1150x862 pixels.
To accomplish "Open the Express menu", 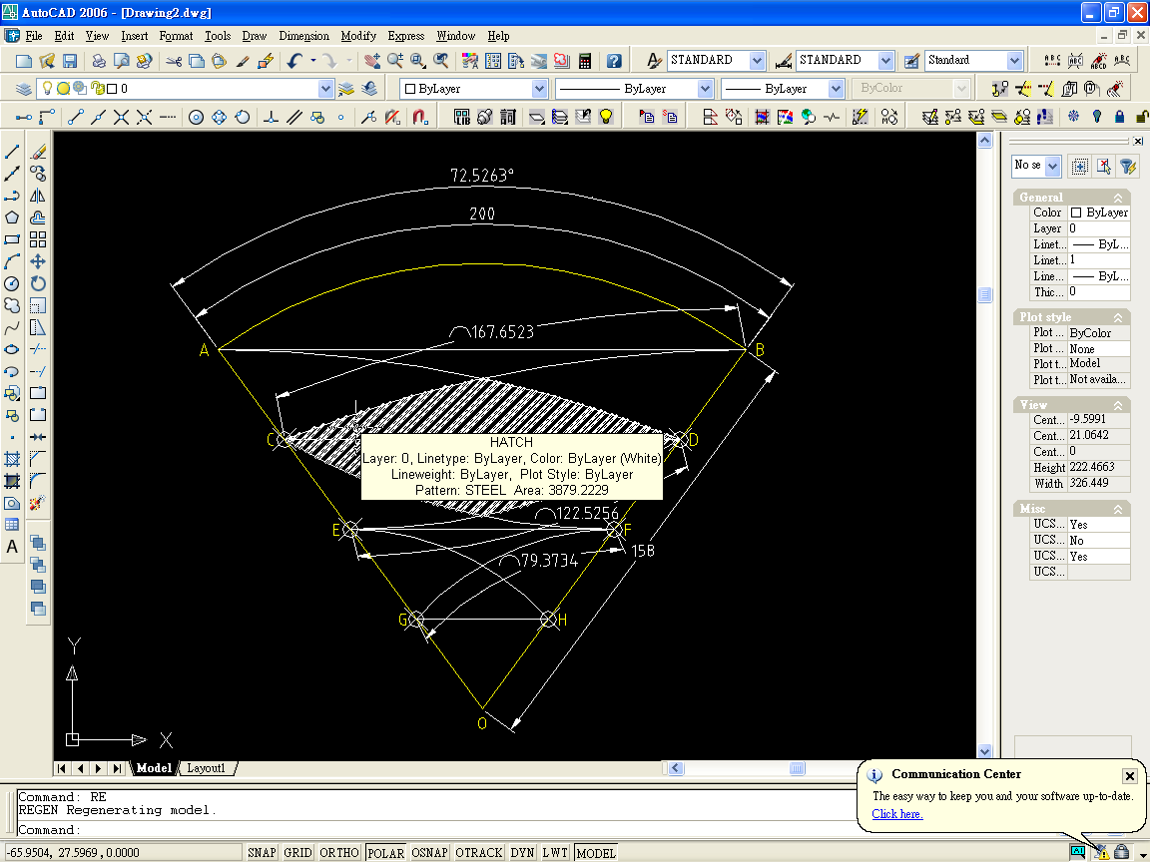I will point(405,36).
